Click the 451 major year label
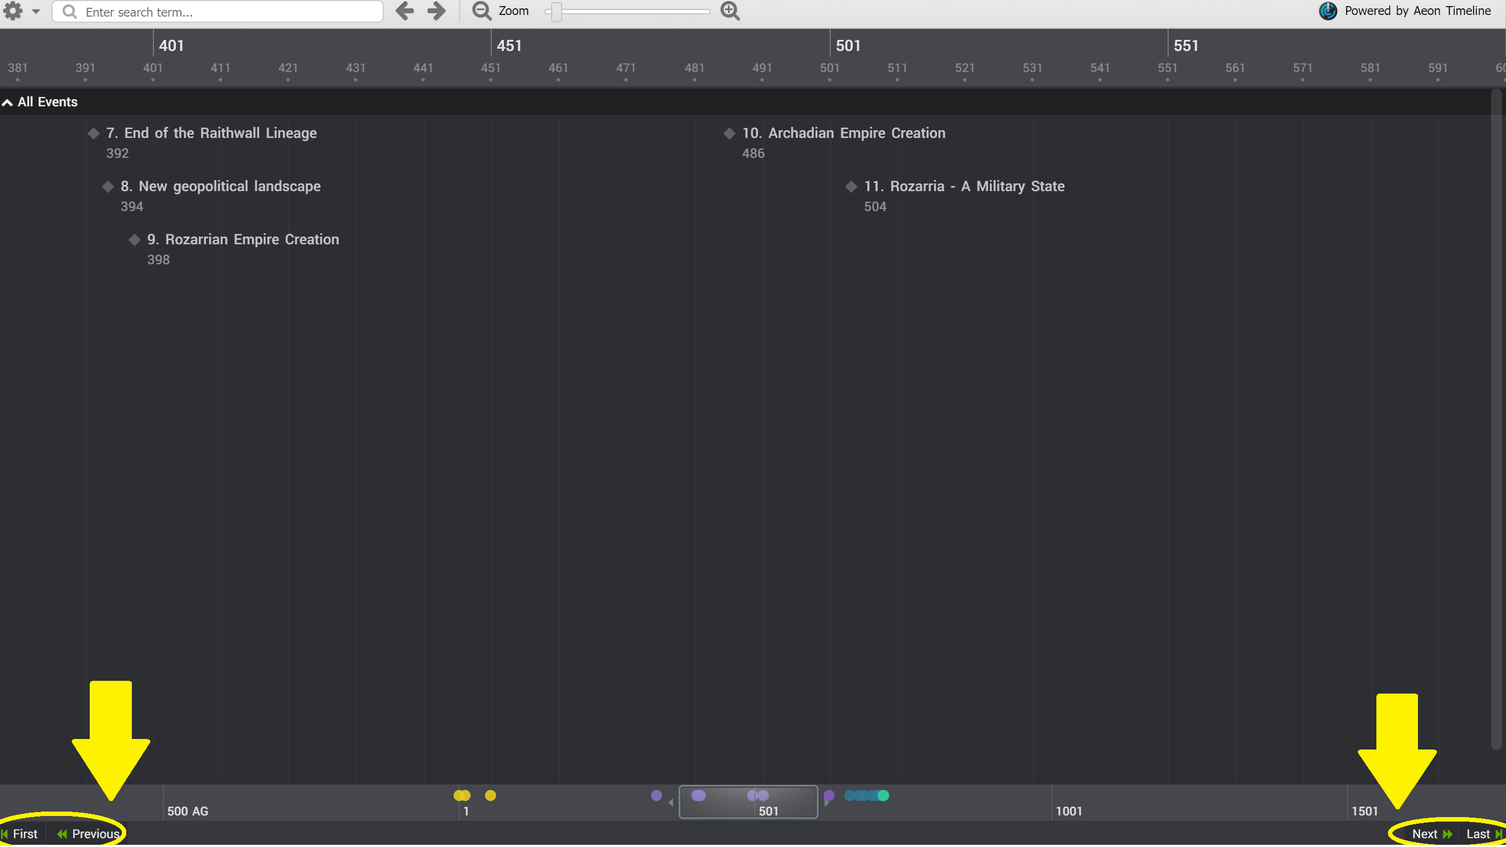 click(x=508, y=45)
